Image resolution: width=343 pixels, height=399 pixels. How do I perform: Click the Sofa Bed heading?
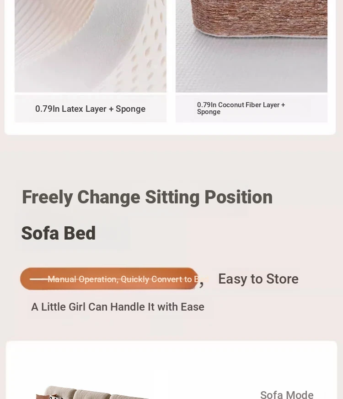pyautogui.click(x=59, y=233)
